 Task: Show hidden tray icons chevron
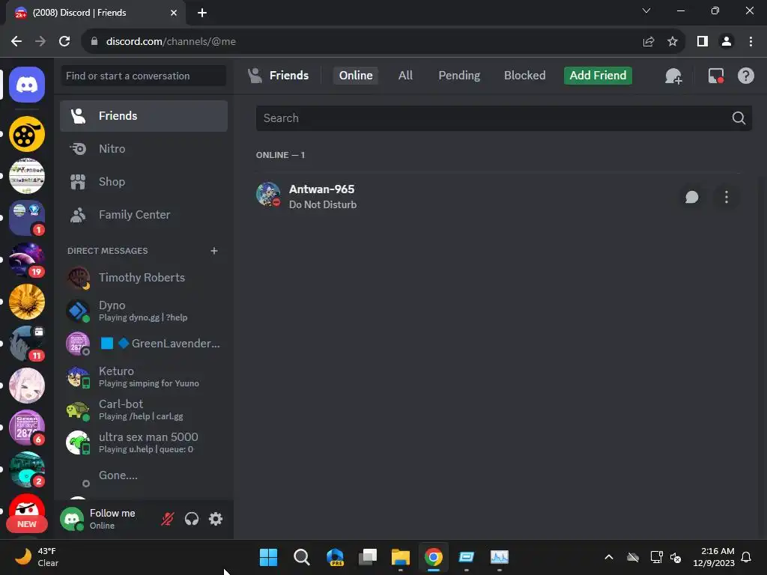pyautogui.click(x=608, y=557)
